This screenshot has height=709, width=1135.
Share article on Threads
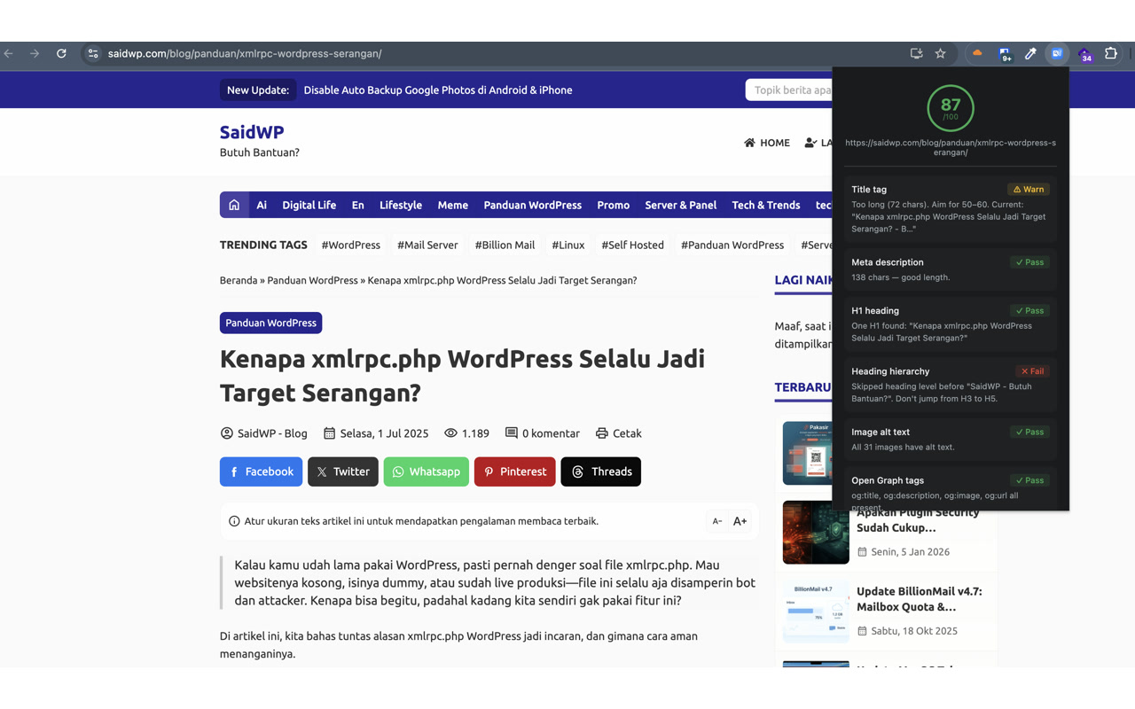coord(601,471)
